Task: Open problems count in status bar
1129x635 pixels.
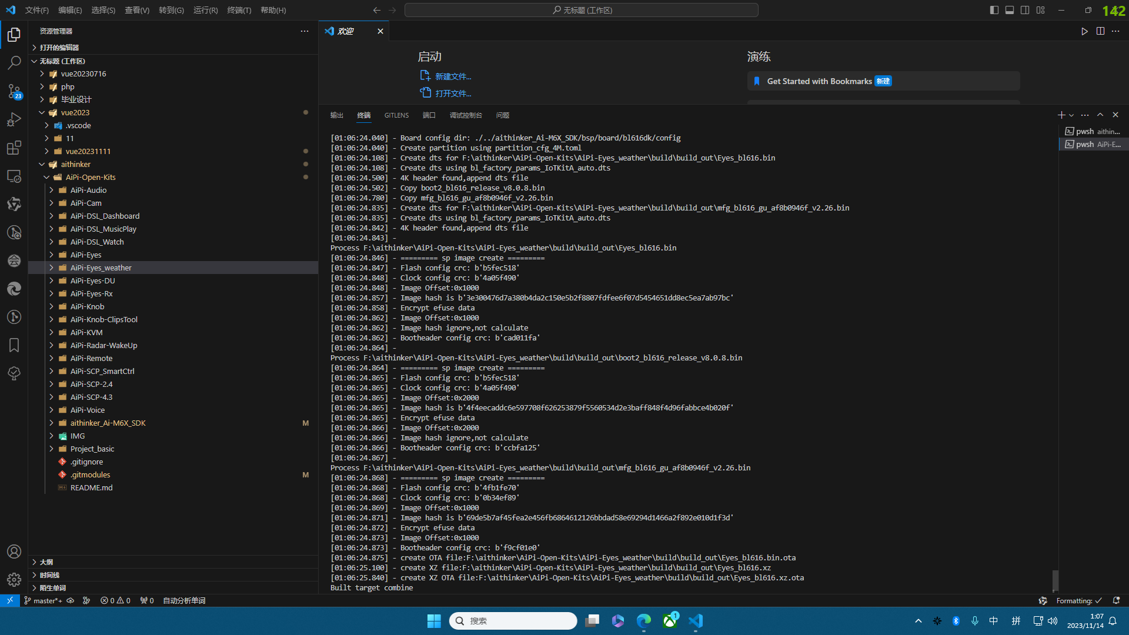Action: pos(115,600)
